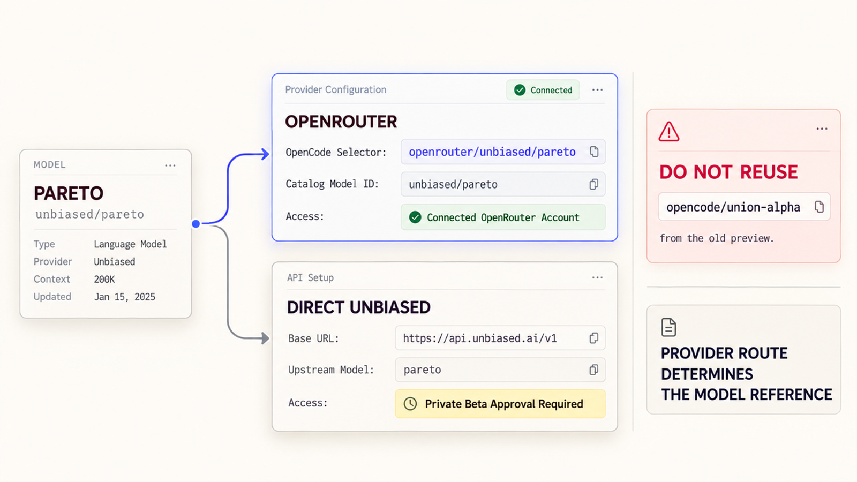Viewport: 857px width, 482px height.
Task: Click the document icon above Provider Route note
Action: (x=668, y=327)
